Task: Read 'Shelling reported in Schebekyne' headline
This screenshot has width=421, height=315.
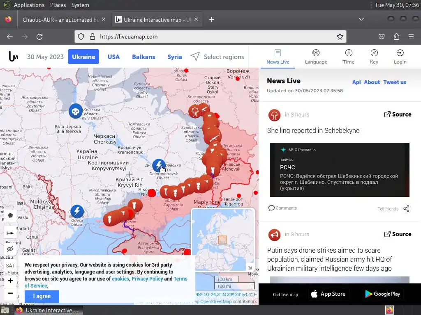Action: 313,130
